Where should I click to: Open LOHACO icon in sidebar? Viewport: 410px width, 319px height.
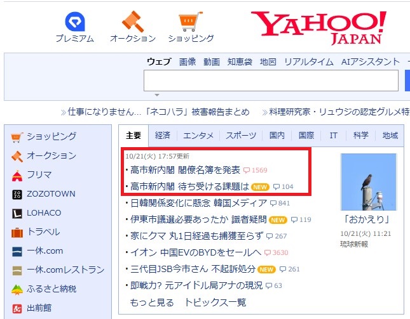tap(17, 213)
